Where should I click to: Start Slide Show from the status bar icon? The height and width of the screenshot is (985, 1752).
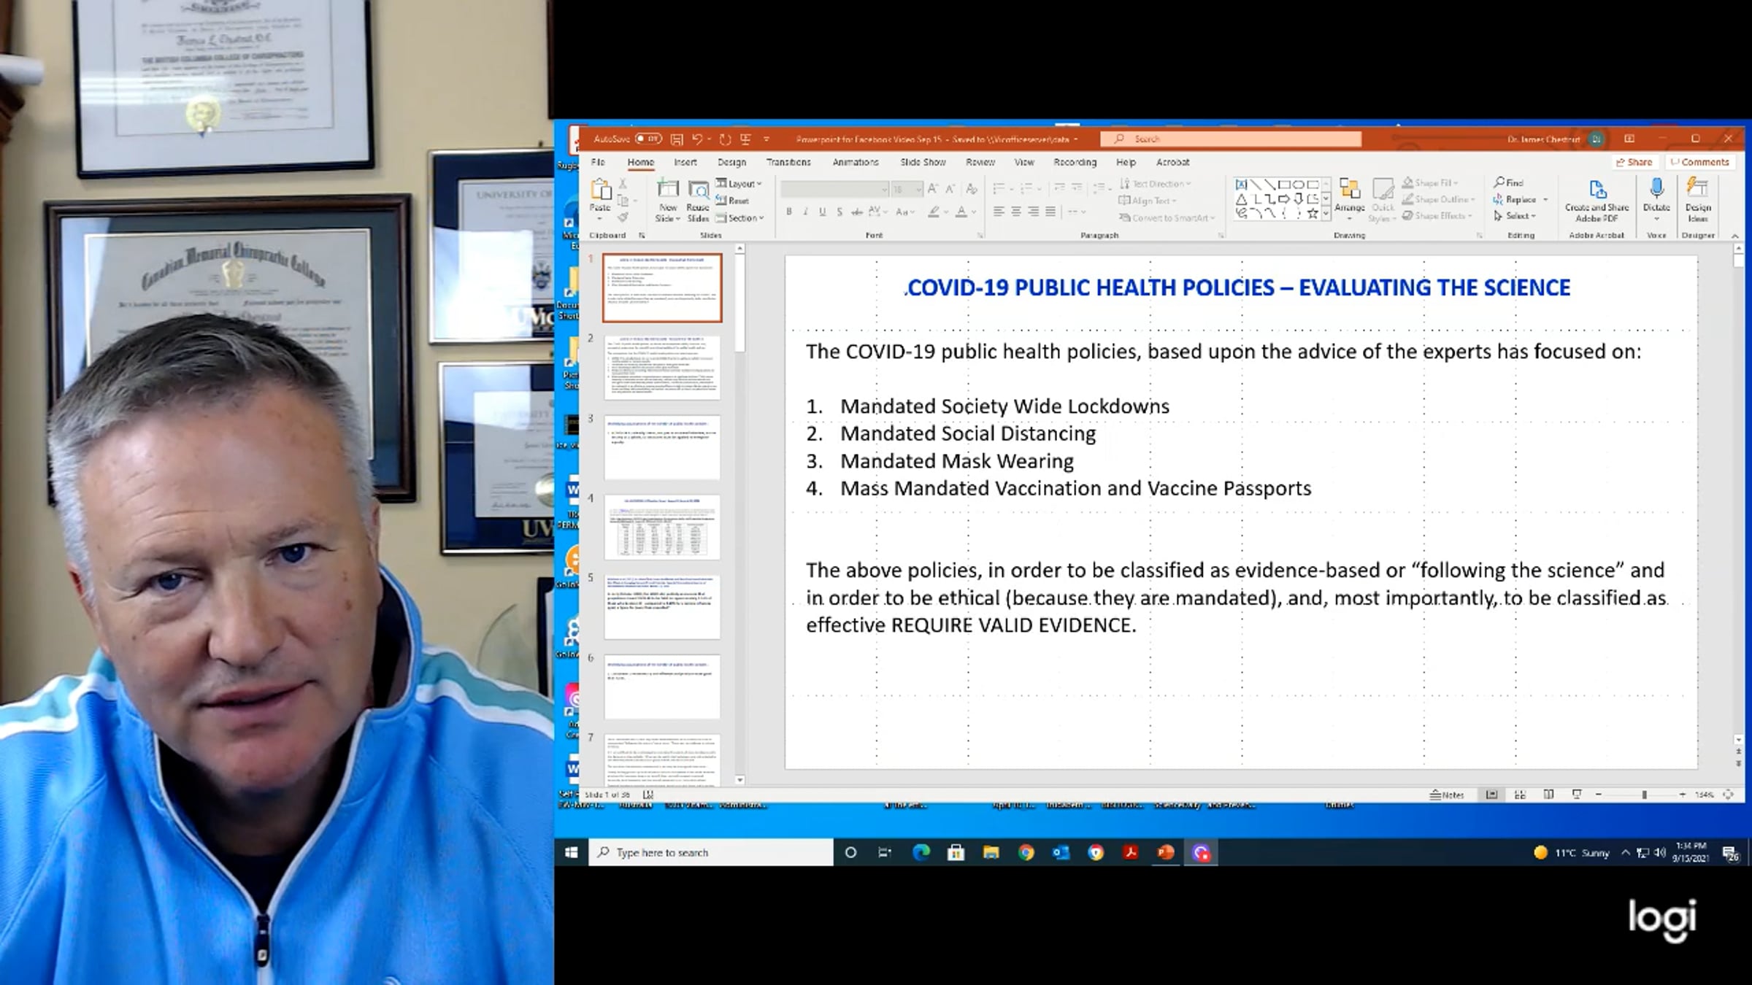pyautogui.click(x=1577, y=795)
